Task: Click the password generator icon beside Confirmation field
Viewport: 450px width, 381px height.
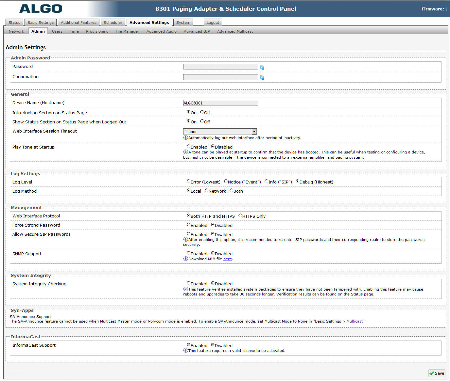Action: click(262, 77)
